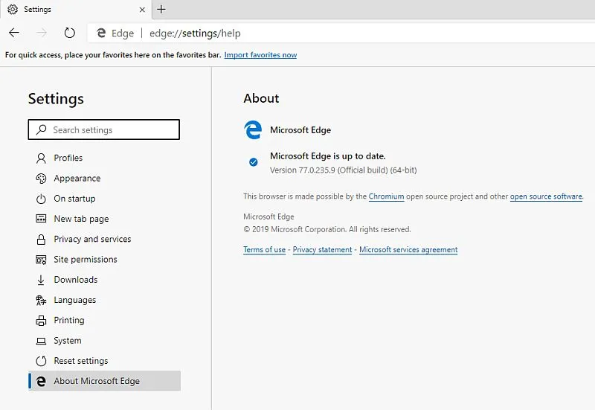Open a new tab with plus button
595x410 pixels.
point(161,9)
